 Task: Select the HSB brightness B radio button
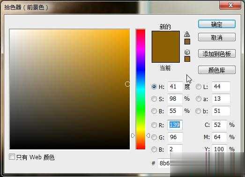click(154, 111)
